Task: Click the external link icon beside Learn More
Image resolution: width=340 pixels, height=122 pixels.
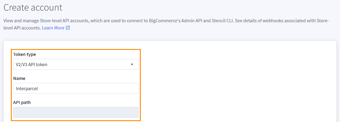Action: click(68, 28)
